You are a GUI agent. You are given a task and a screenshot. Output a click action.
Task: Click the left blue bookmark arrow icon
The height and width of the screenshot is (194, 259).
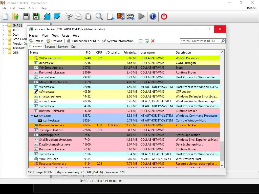(x=47, y=16)
